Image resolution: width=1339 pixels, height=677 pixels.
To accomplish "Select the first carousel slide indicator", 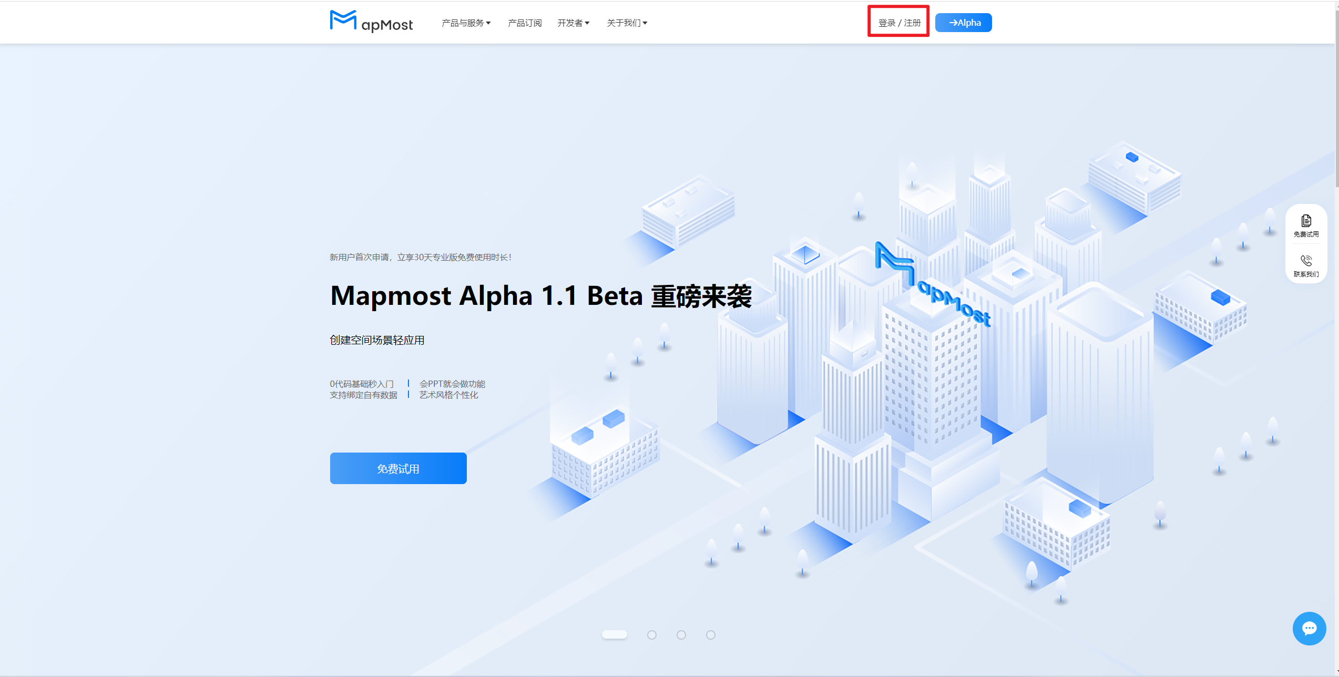I will 614,634.
